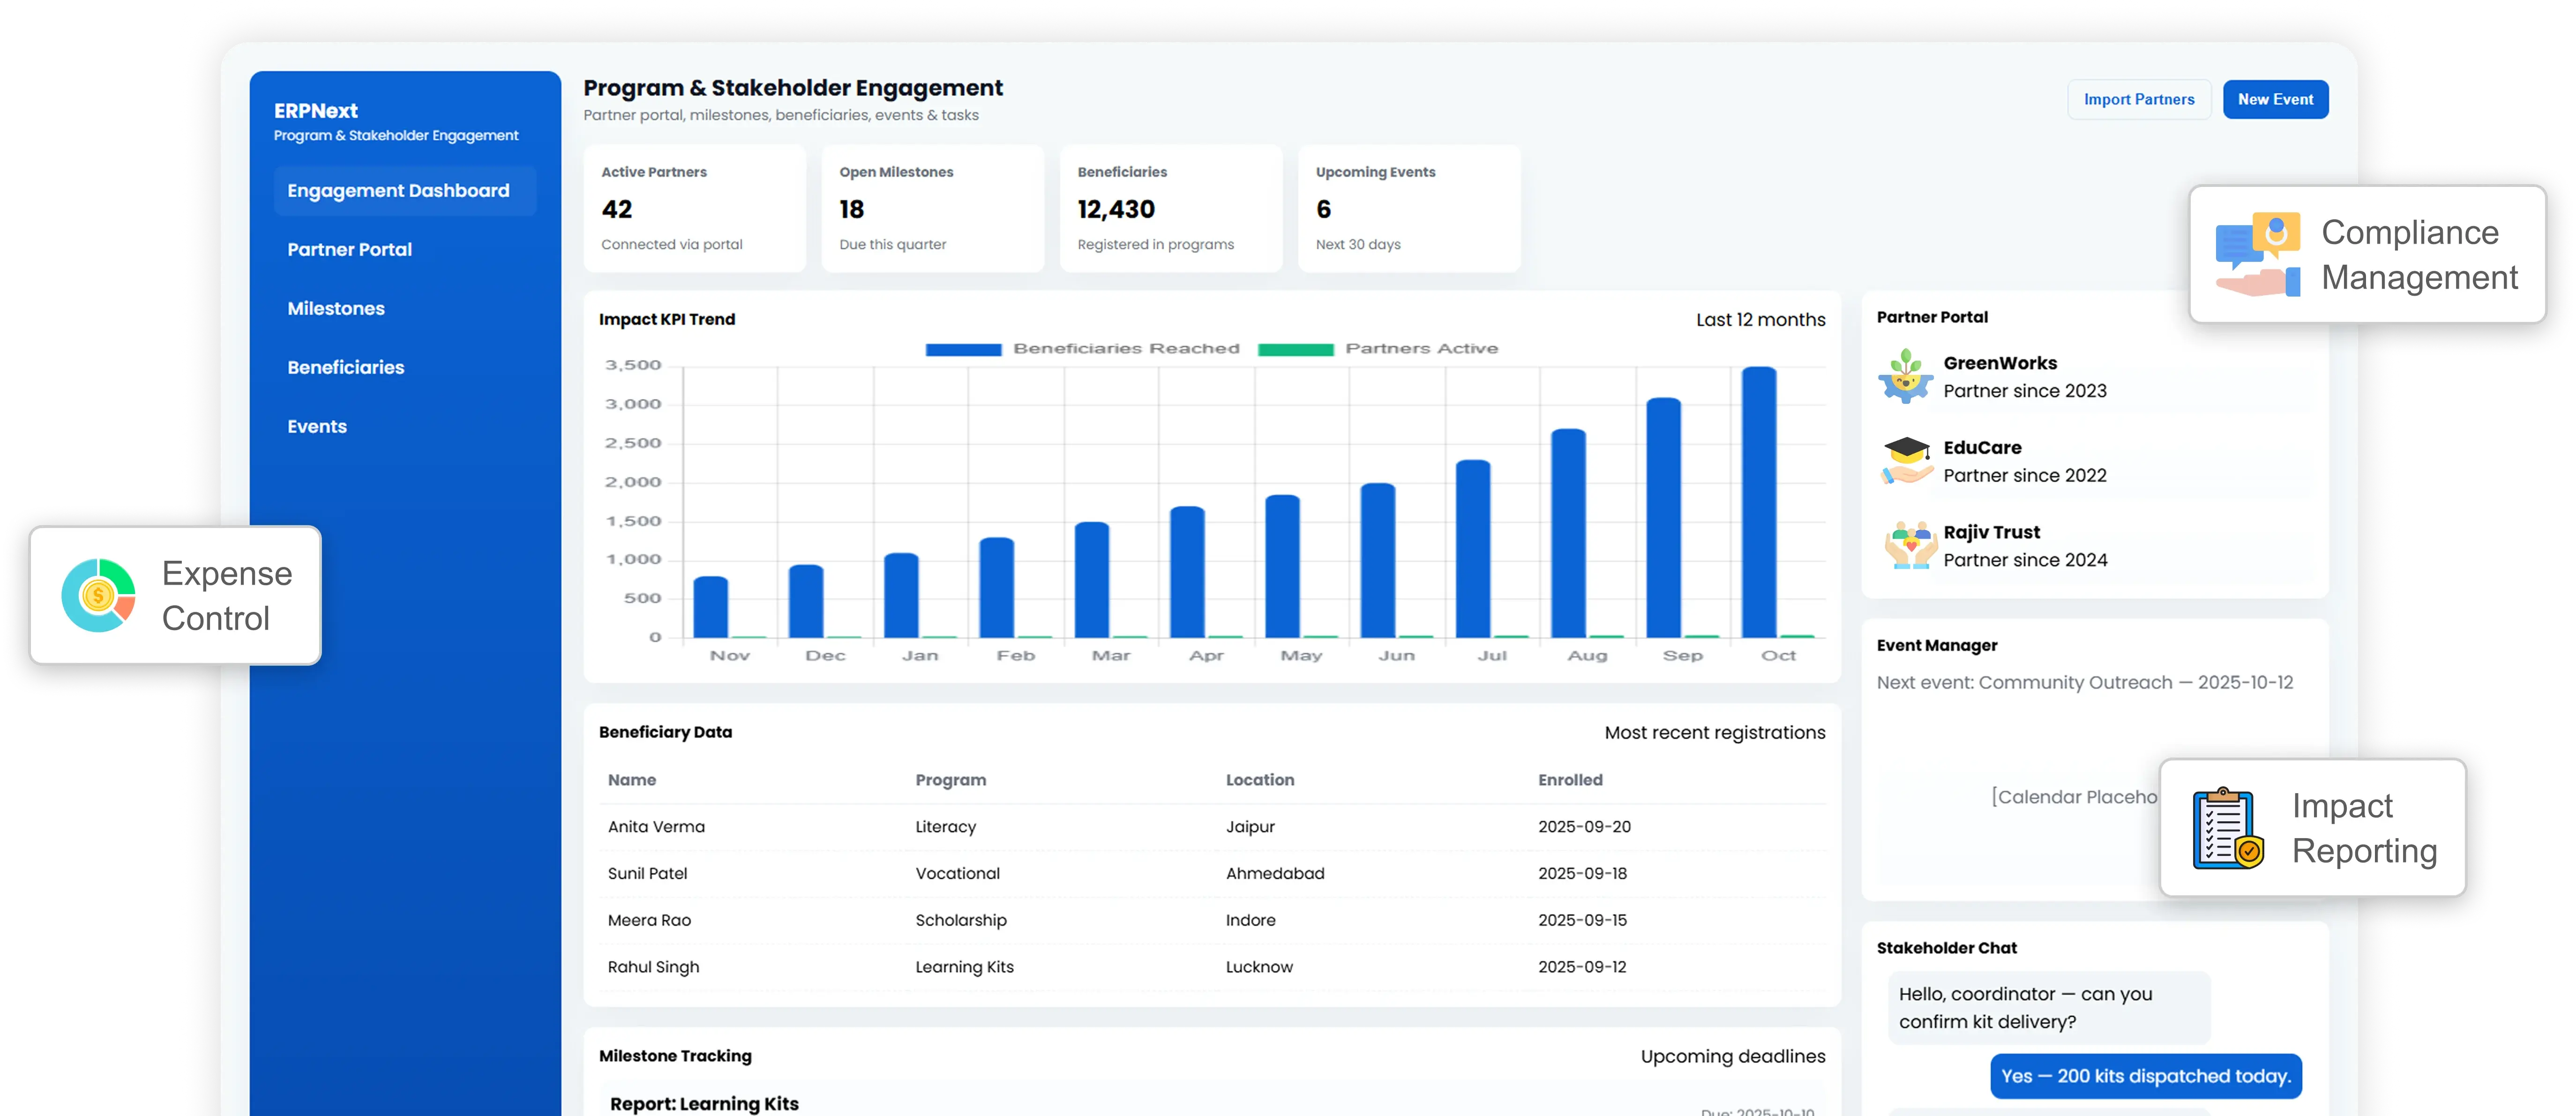Toggle the Upcoming Events card
Screen dimensions: 2576x1116
(x=1409, y=207)
